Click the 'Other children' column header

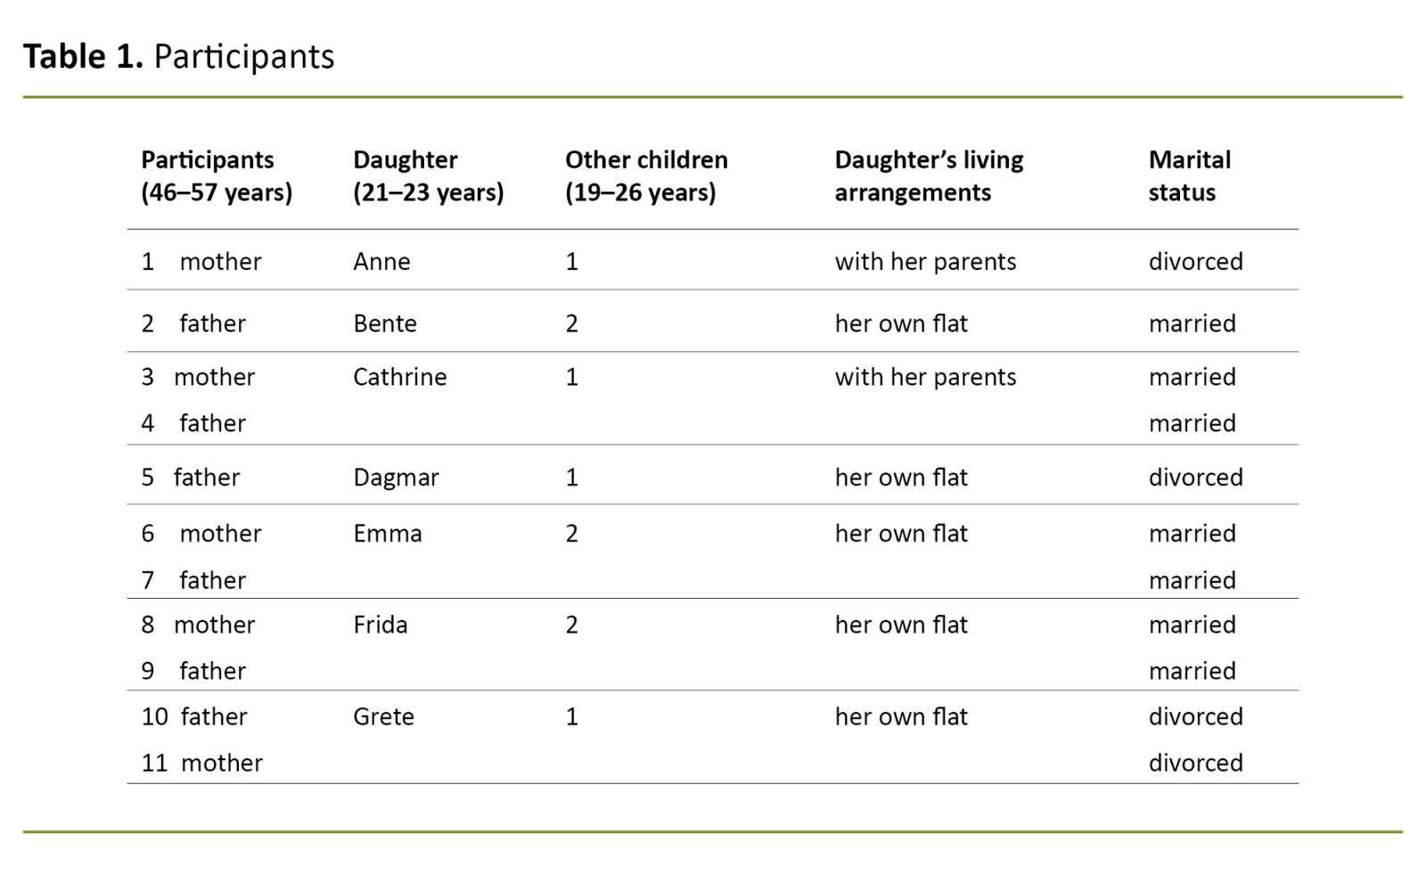pos(646,176)
